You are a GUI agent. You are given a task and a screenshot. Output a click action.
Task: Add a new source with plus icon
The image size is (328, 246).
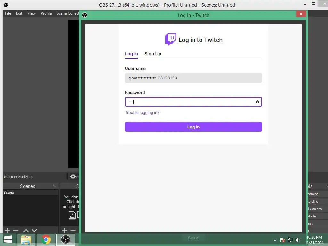click(x=65, y=231)
